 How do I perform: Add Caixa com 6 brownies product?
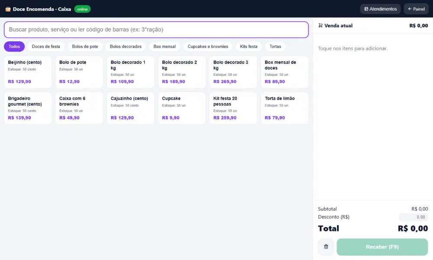tap(79, 108)
